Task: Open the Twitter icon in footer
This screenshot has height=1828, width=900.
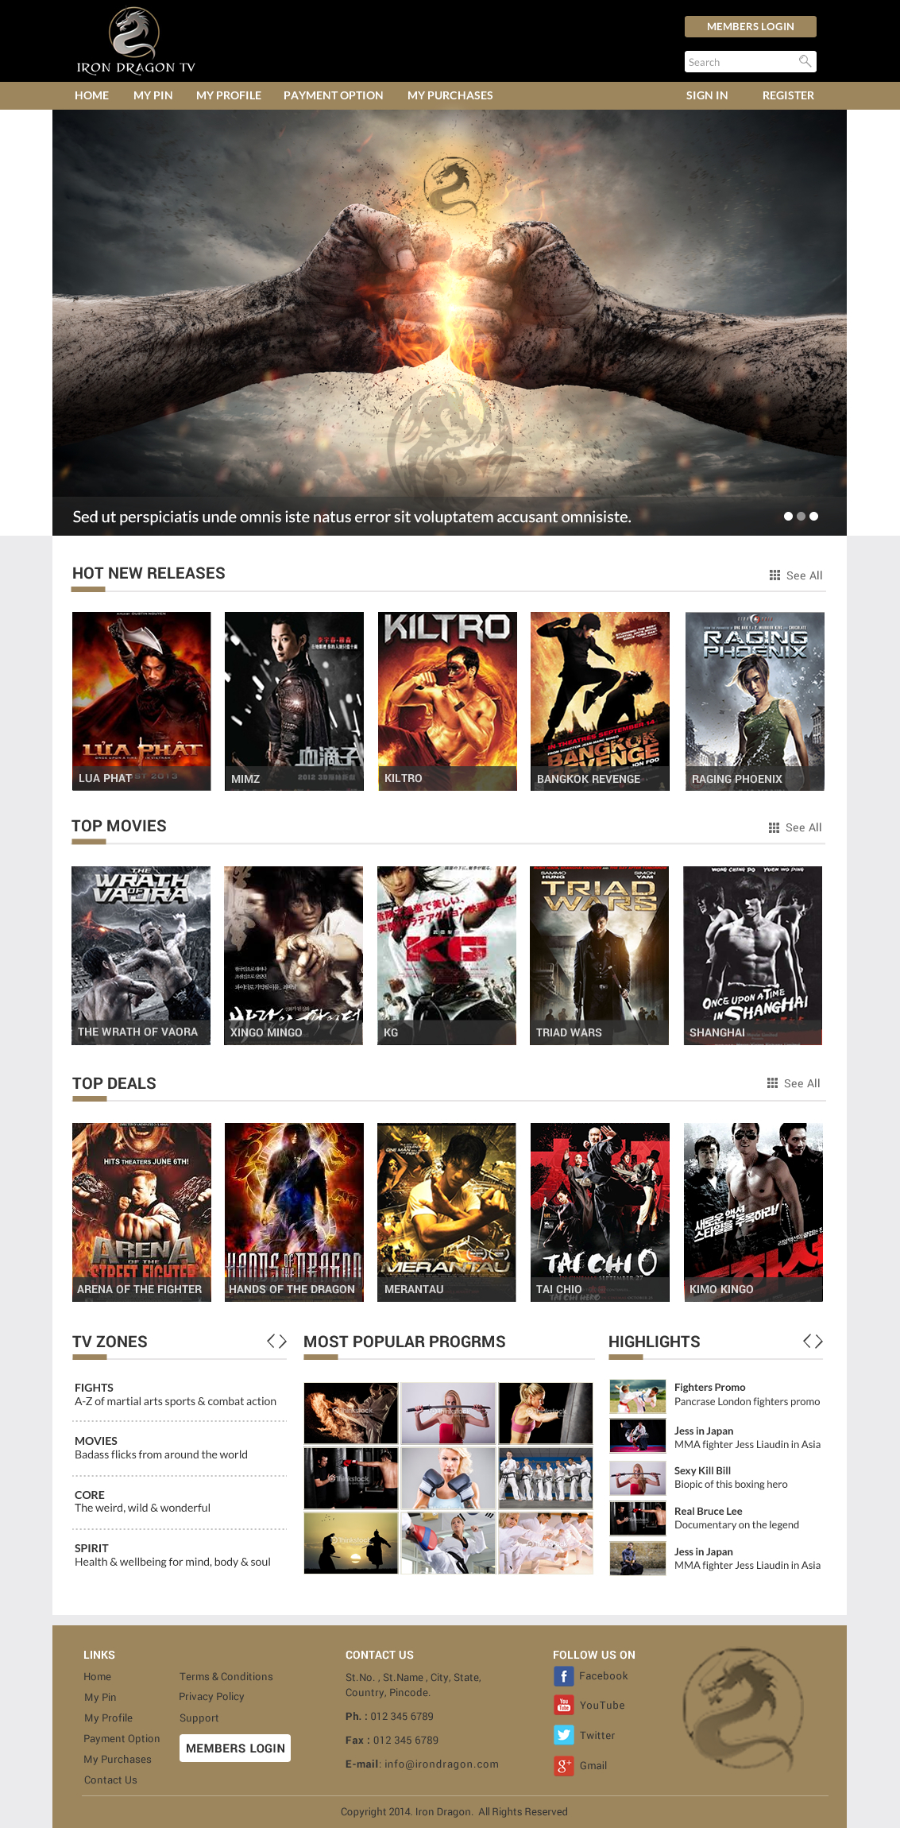Action: point(563,1735)
